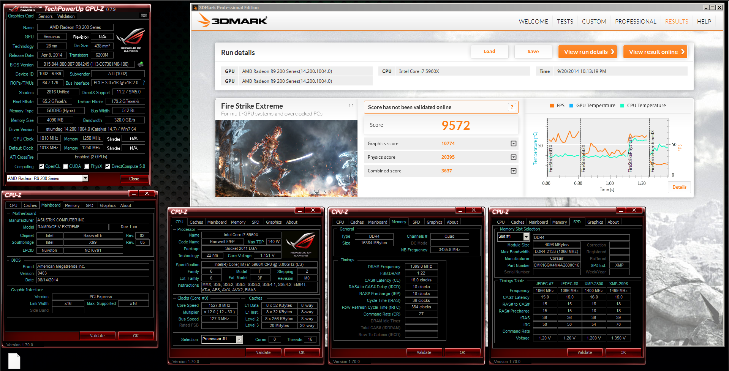Screen dimensions: 729x371
Task: Click the green CPU Temperature legend swatch
Action: click(x=622, y=106)
